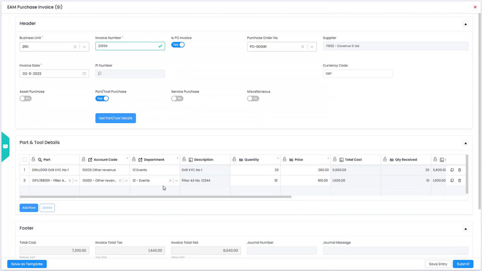Screen dimensions: 482x271
Task: Delete row 2 using trash icon
Action: [459, 181]
